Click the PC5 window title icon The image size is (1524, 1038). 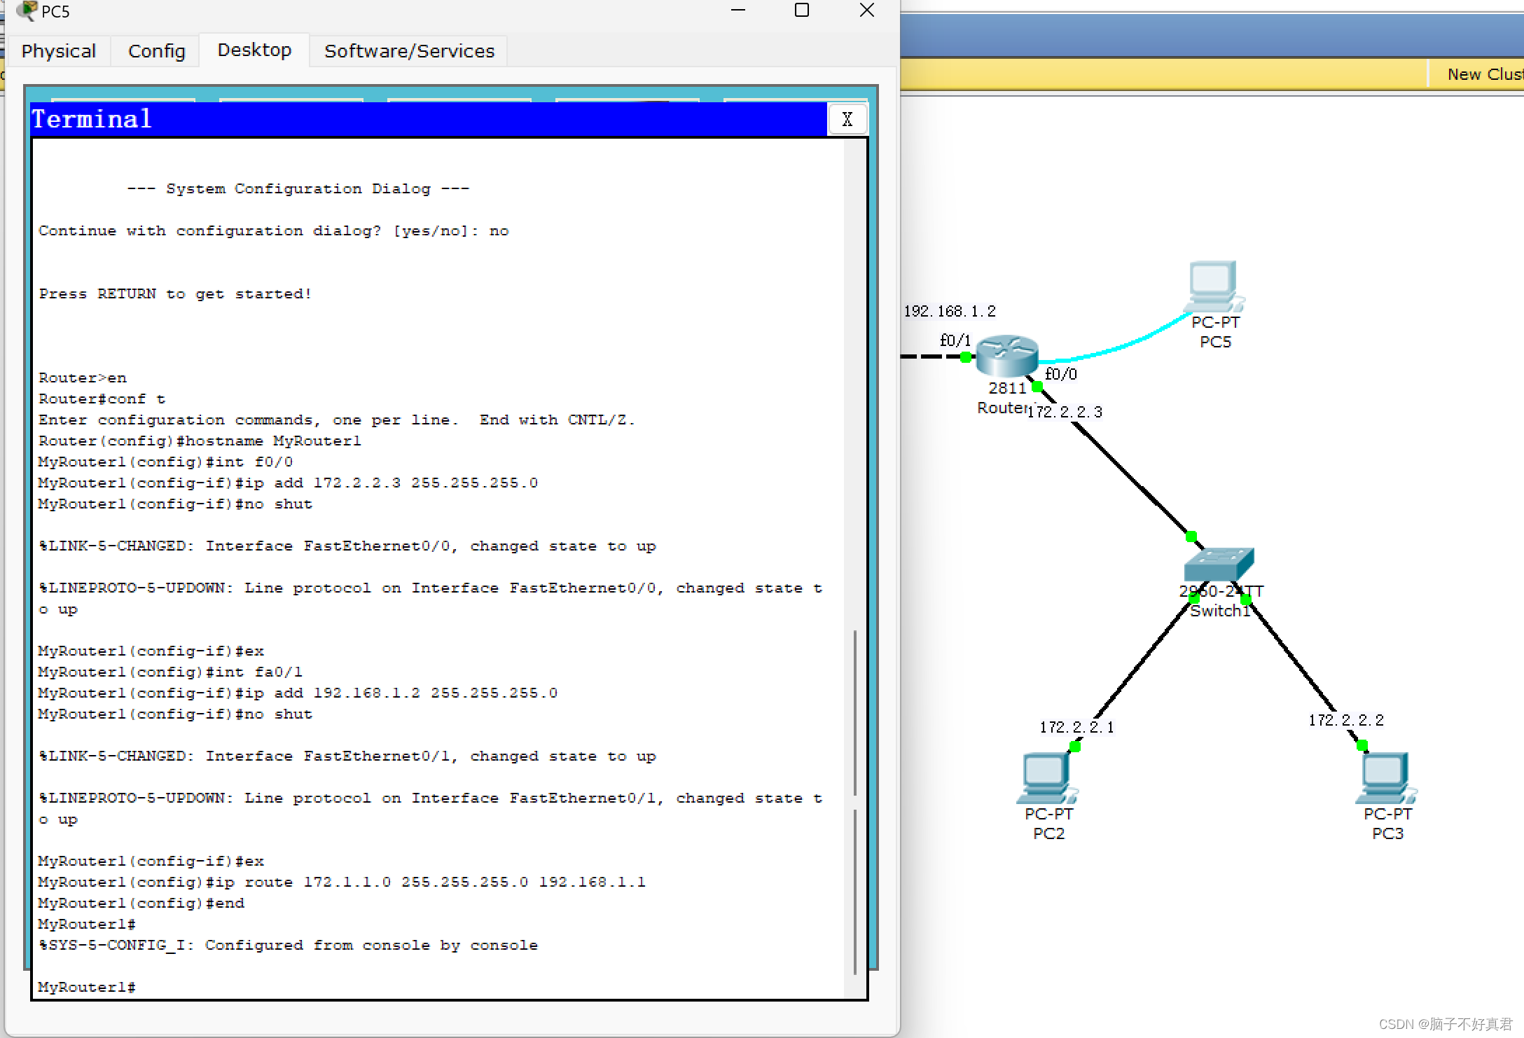[x=26, y=11]
